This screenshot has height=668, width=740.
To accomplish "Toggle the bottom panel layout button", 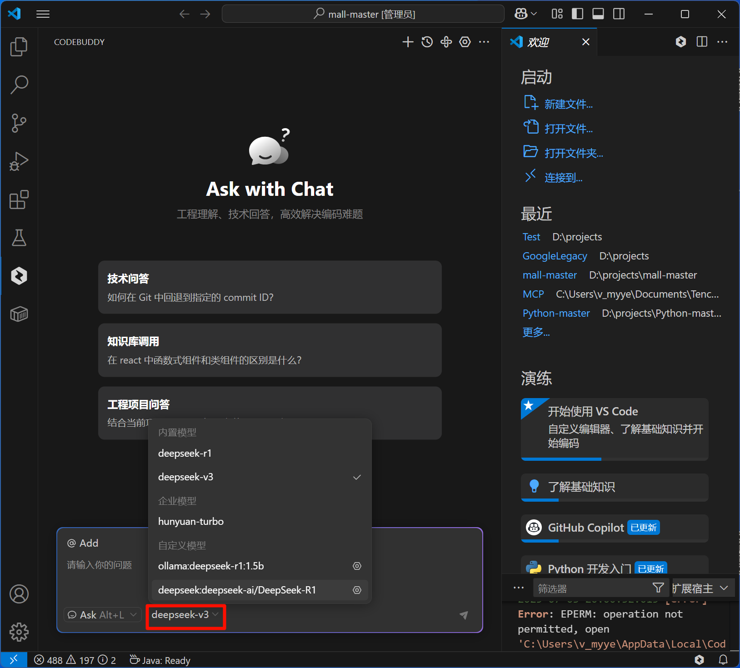I will point(598,14).
